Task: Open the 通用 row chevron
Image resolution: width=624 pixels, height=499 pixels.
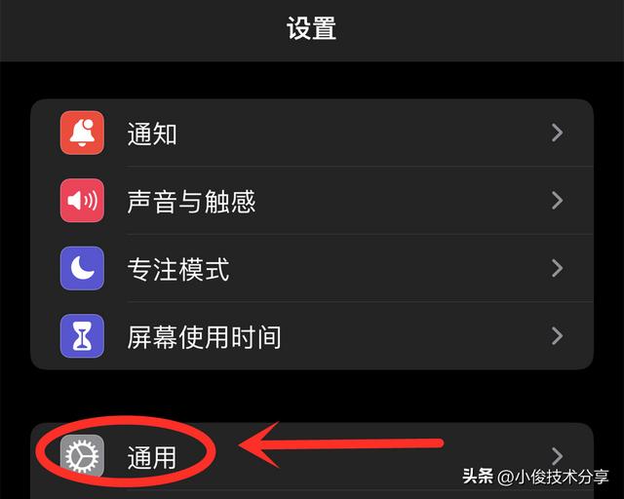Action: coord(557,456)
